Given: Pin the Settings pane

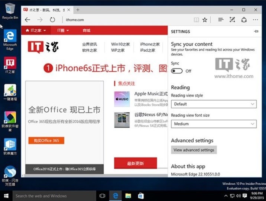Looking at the screenshot, I should (x=256, y=31).
